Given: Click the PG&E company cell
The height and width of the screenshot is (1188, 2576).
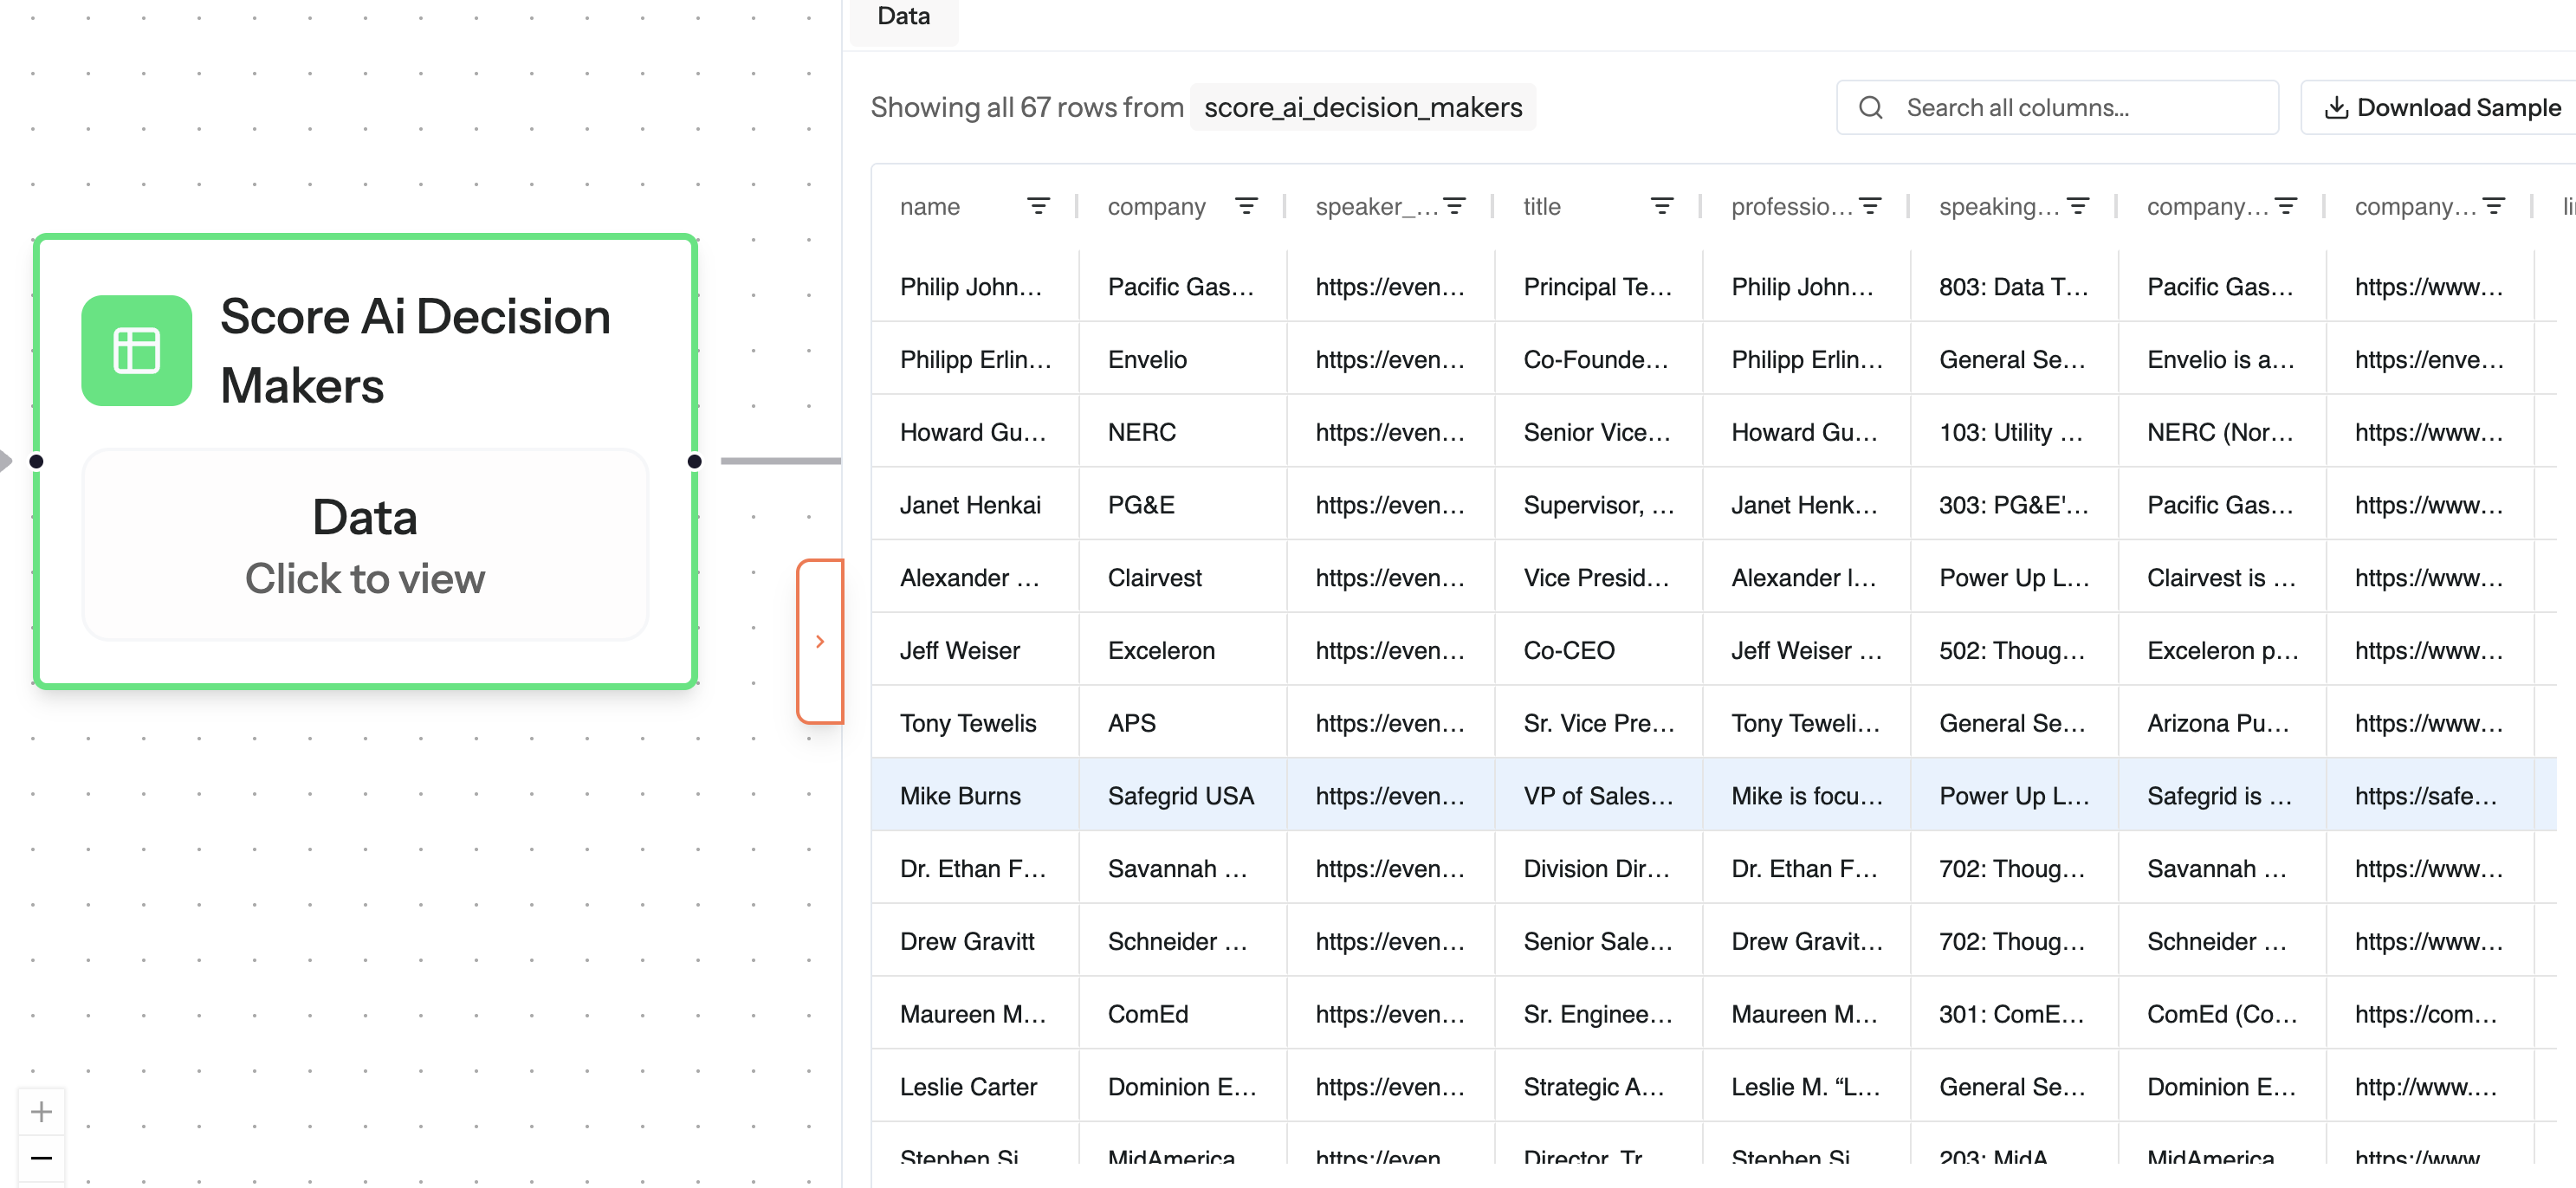Looking at the screenshot, I should pos(1183,505).
